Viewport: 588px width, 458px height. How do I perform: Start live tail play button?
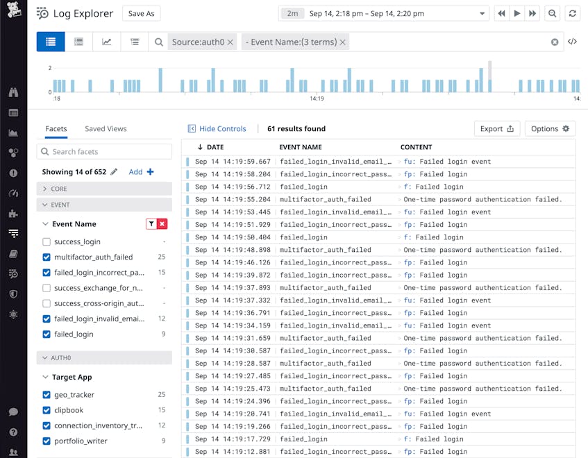(x=517, y=13)
